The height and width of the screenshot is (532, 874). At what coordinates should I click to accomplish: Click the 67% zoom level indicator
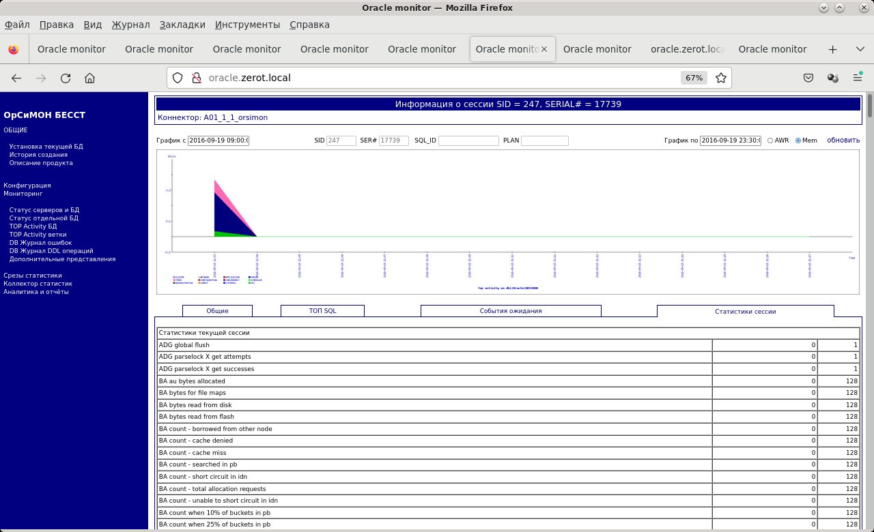click(x=694, y=78)
